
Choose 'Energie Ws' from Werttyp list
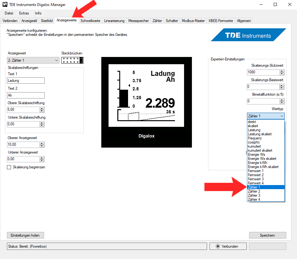[x=266, y=155]
